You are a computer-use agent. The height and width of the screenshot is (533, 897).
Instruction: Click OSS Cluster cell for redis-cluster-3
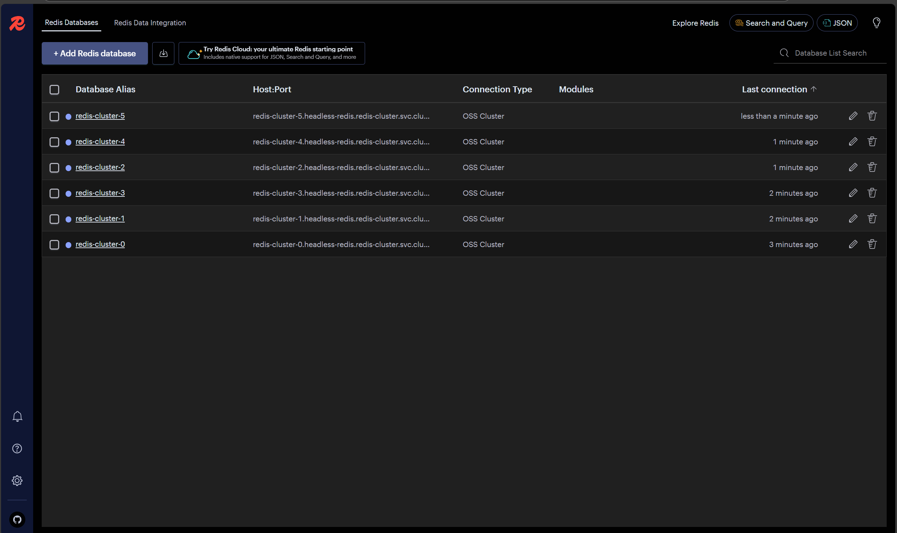click(483, 193)
